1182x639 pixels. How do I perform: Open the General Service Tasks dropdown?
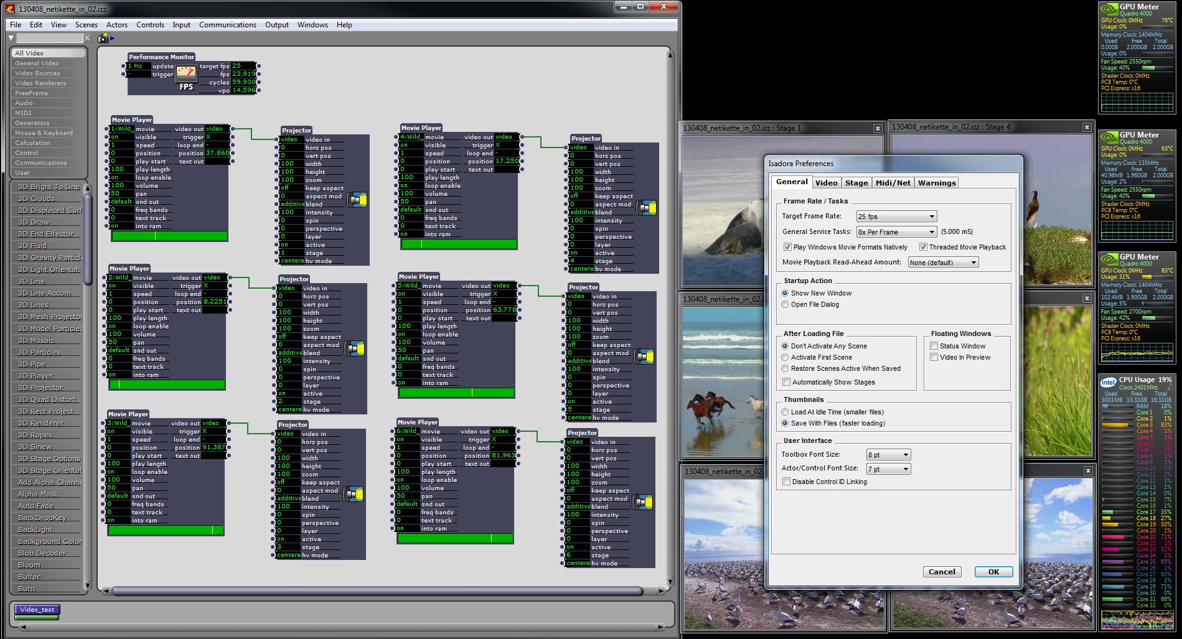click(896, 232)
